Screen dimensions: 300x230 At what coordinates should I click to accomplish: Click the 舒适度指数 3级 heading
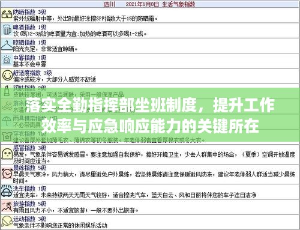(x=32, y=73)
